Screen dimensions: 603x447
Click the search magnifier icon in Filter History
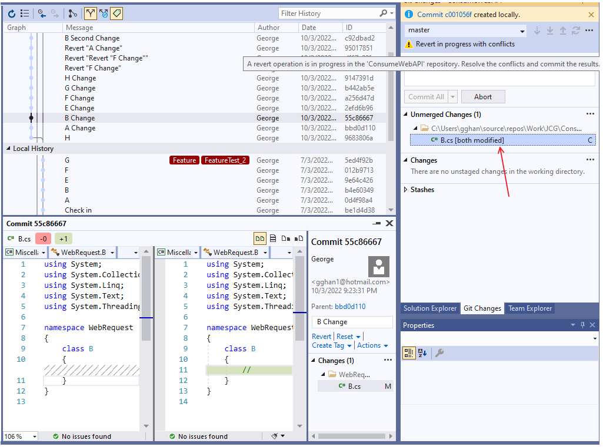pyautogui.click(x=383, y=13)
